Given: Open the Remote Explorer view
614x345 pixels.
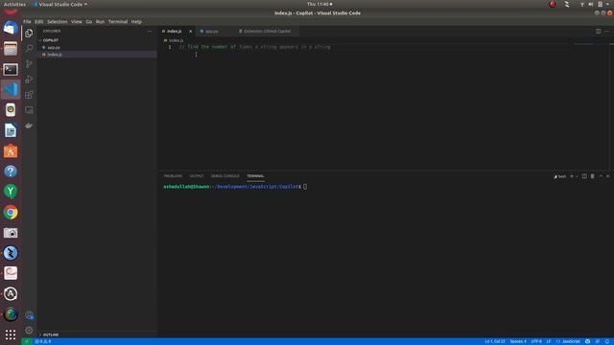Looking at the screenshot, I should (29, 110).
